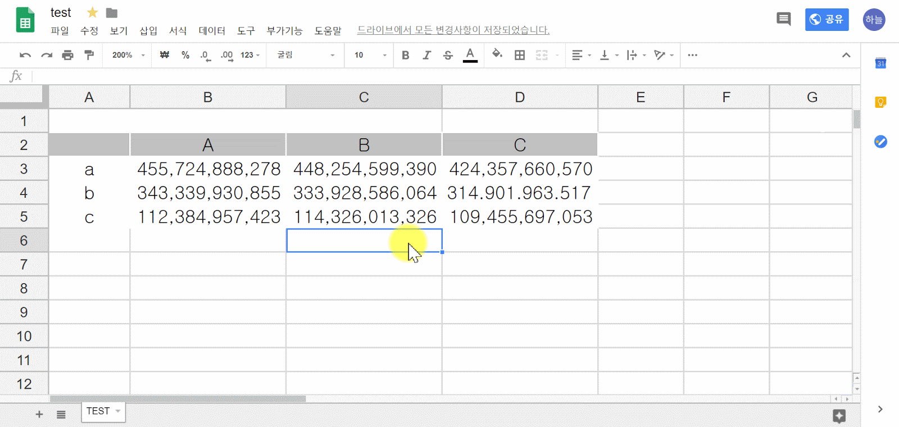Select the TEST sheet tab
Screen dimensions: 899x427
(98, 411)
